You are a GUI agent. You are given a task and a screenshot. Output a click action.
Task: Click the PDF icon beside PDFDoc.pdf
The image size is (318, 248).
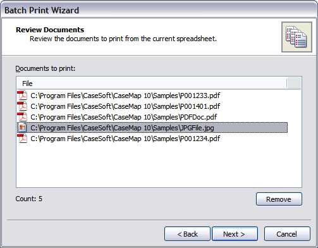[x=22, y=117]
